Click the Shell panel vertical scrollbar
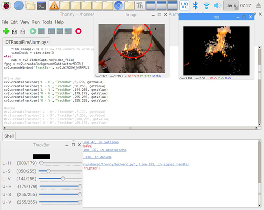Screen dimensions: 264x210 pyautogui.click(x=260, y=174)
